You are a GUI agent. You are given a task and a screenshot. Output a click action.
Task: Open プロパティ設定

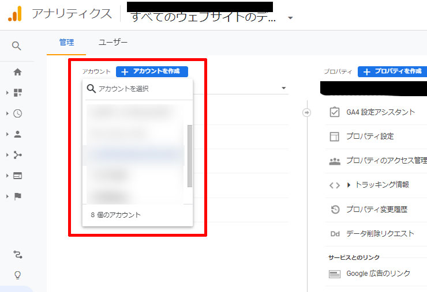tap(370, 136)
